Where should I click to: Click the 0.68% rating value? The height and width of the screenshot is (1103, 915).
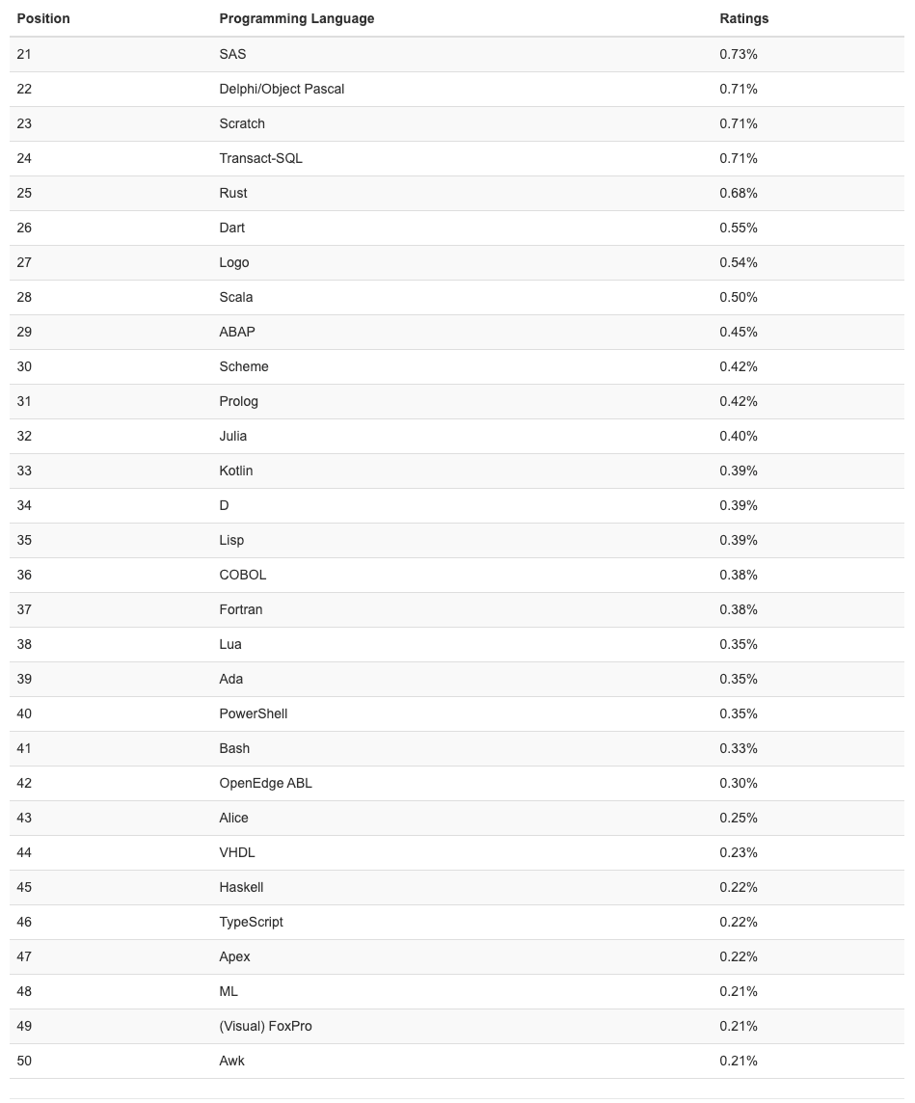click(738, 193)
